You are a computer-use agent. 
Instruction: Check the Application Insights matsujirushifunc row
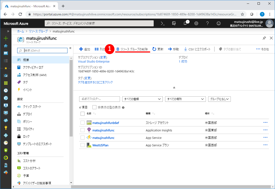click(x=82, y=130)
